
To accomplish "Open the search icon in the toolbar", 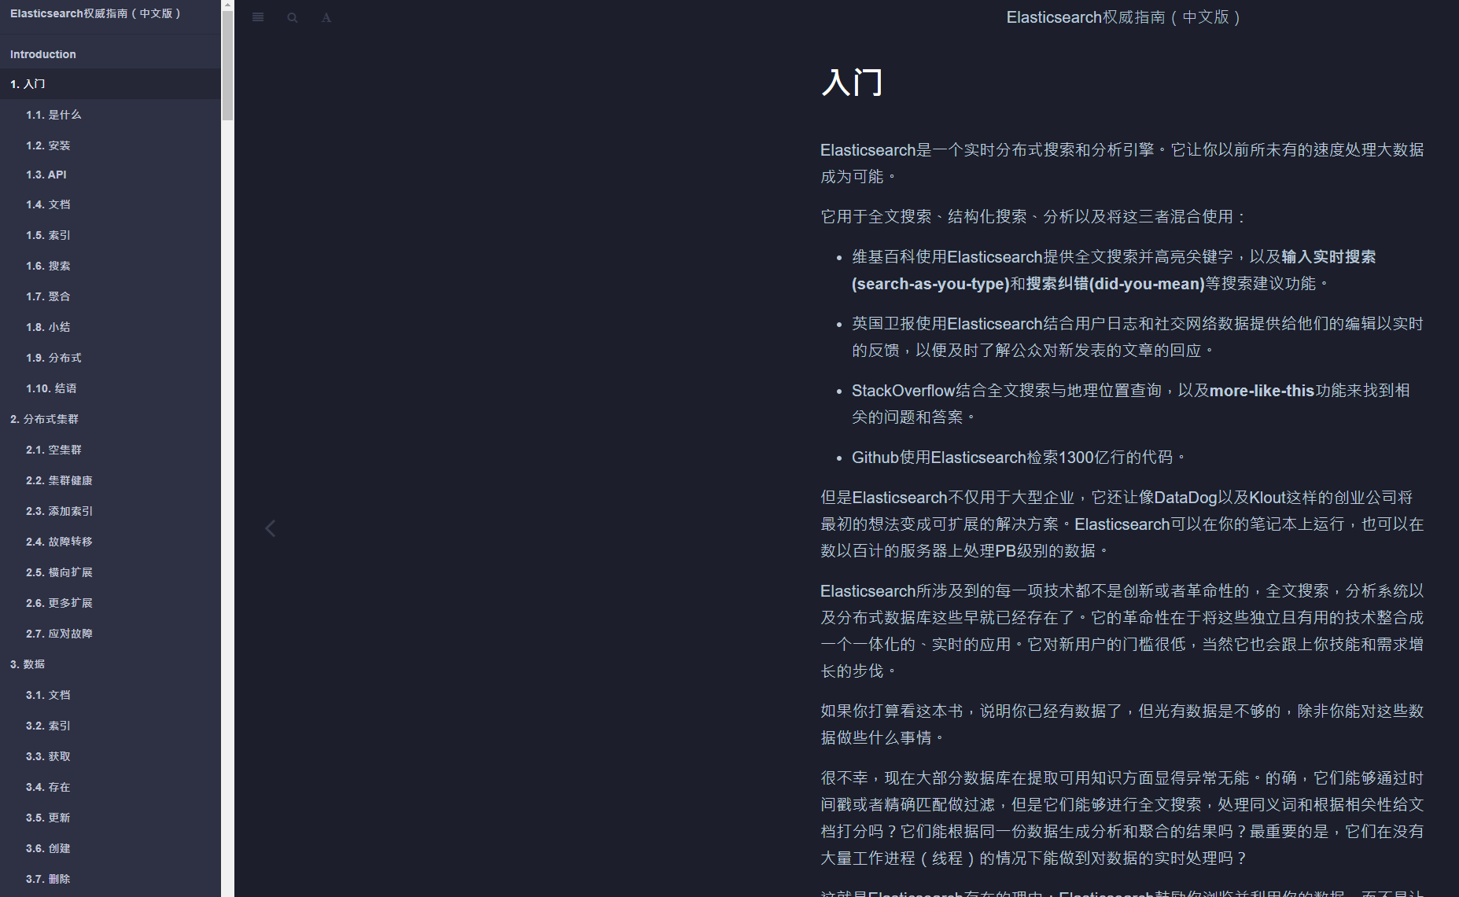I will pyautogui.click(x=293, y=17).
